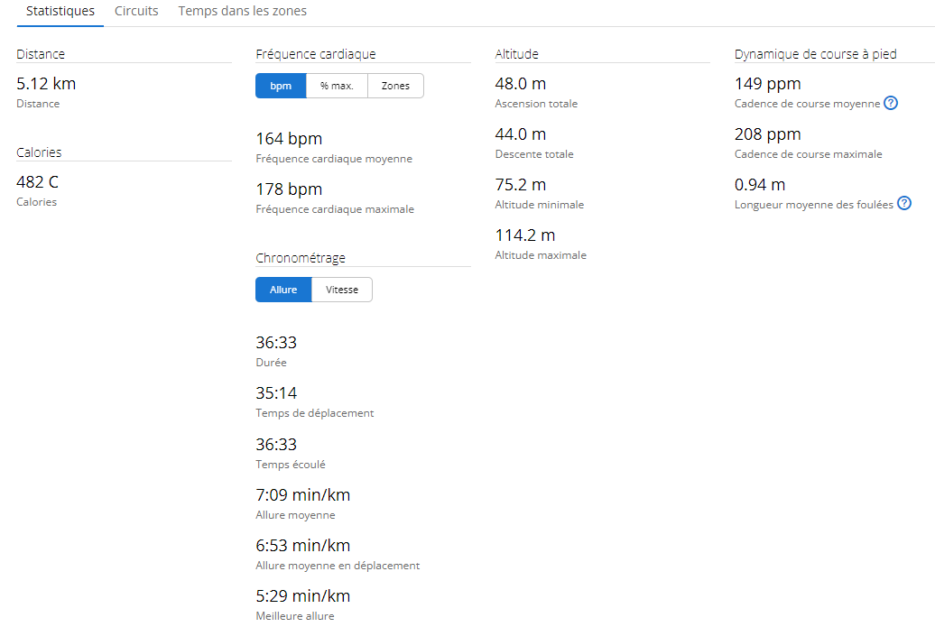Open help for Longueur moyenne des foulées

coord(904,204)
